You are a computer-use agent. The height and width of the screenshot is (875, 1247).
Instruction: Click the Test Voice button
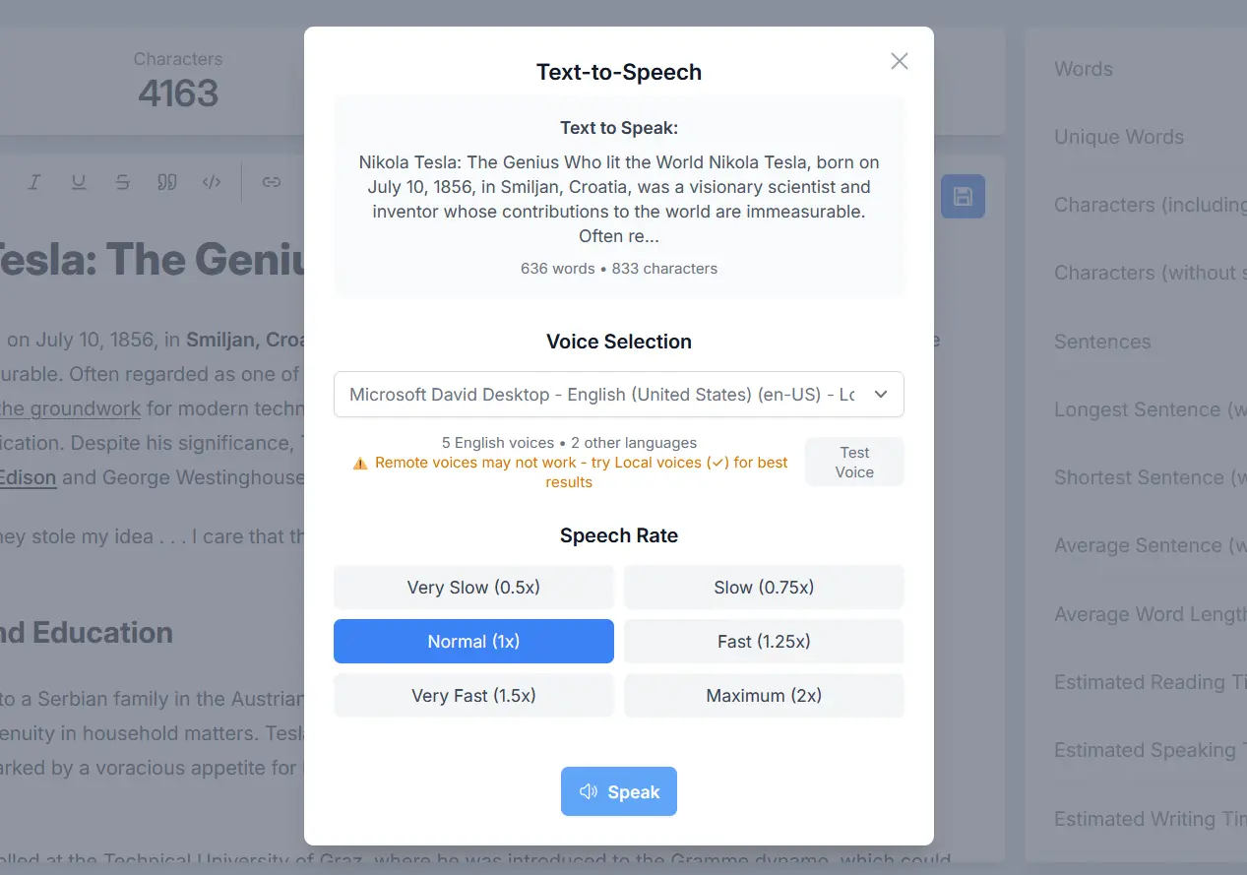tap(853, 461)
